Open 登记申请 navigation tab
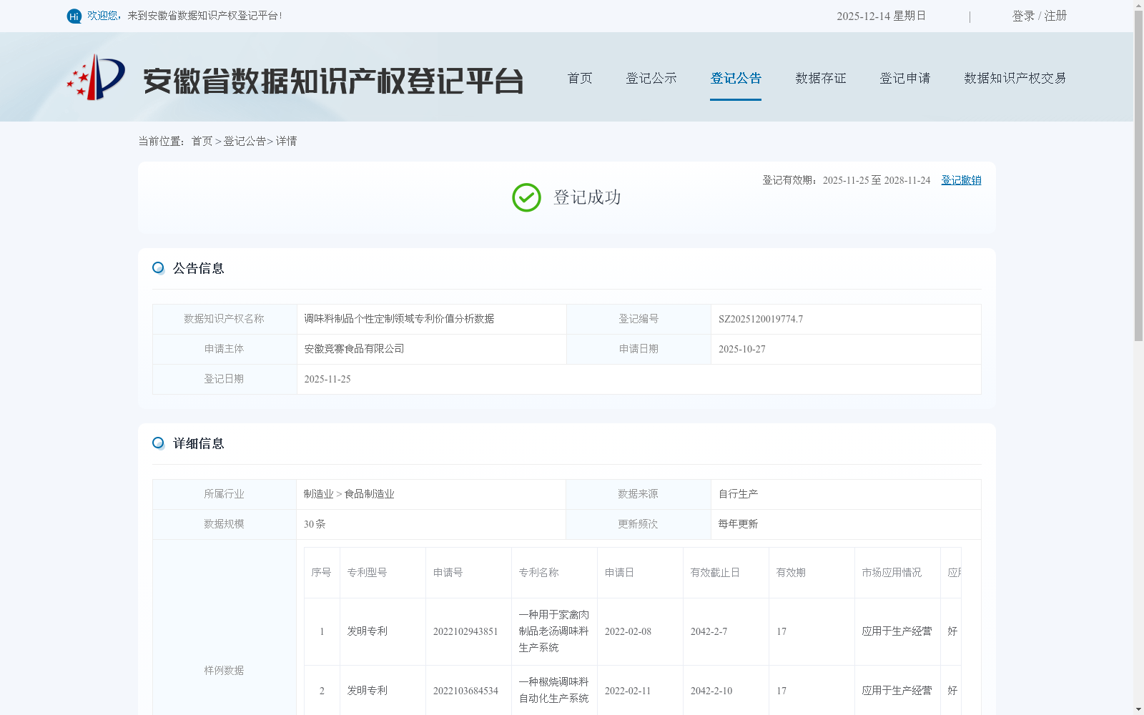The height and width of the screenshot is (715, 1144). click(905, 78)
